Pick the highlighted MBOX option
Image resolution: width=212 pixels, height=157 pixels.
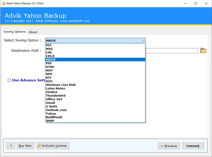pos(95,60)
